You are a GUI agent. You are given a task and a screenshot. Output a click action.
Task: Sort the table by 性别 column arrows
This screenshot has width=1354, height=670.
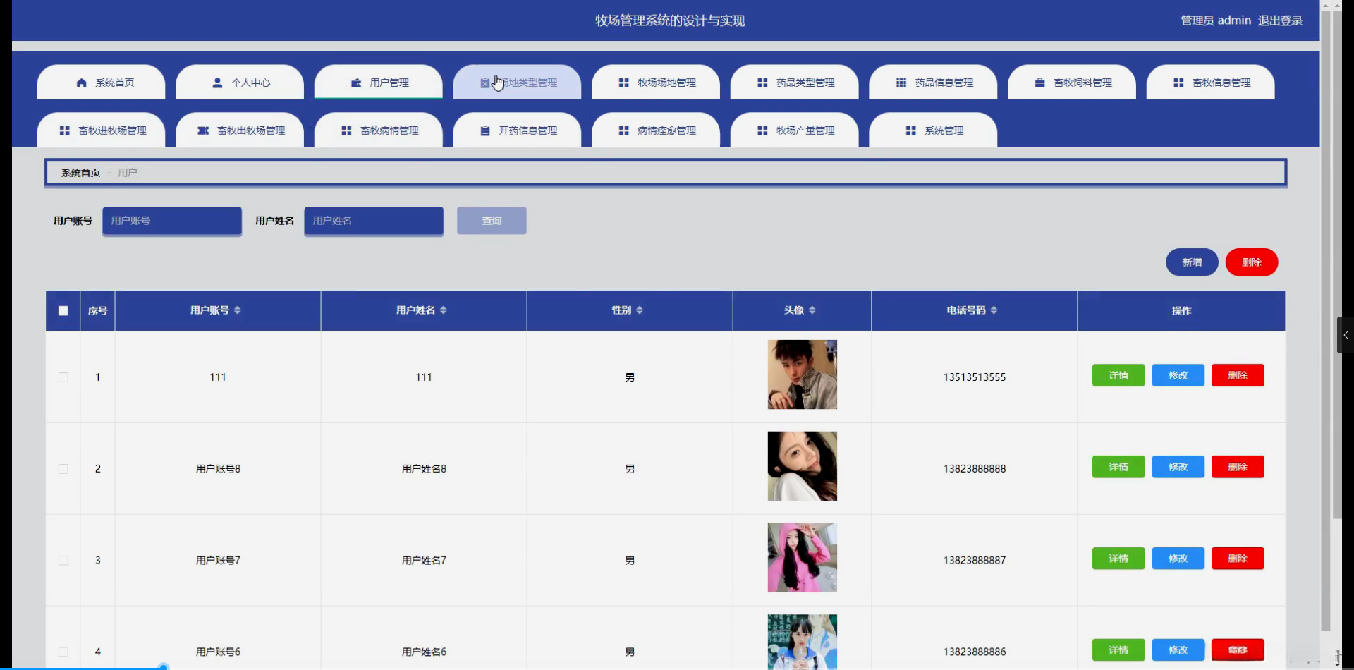pos(640,310)
